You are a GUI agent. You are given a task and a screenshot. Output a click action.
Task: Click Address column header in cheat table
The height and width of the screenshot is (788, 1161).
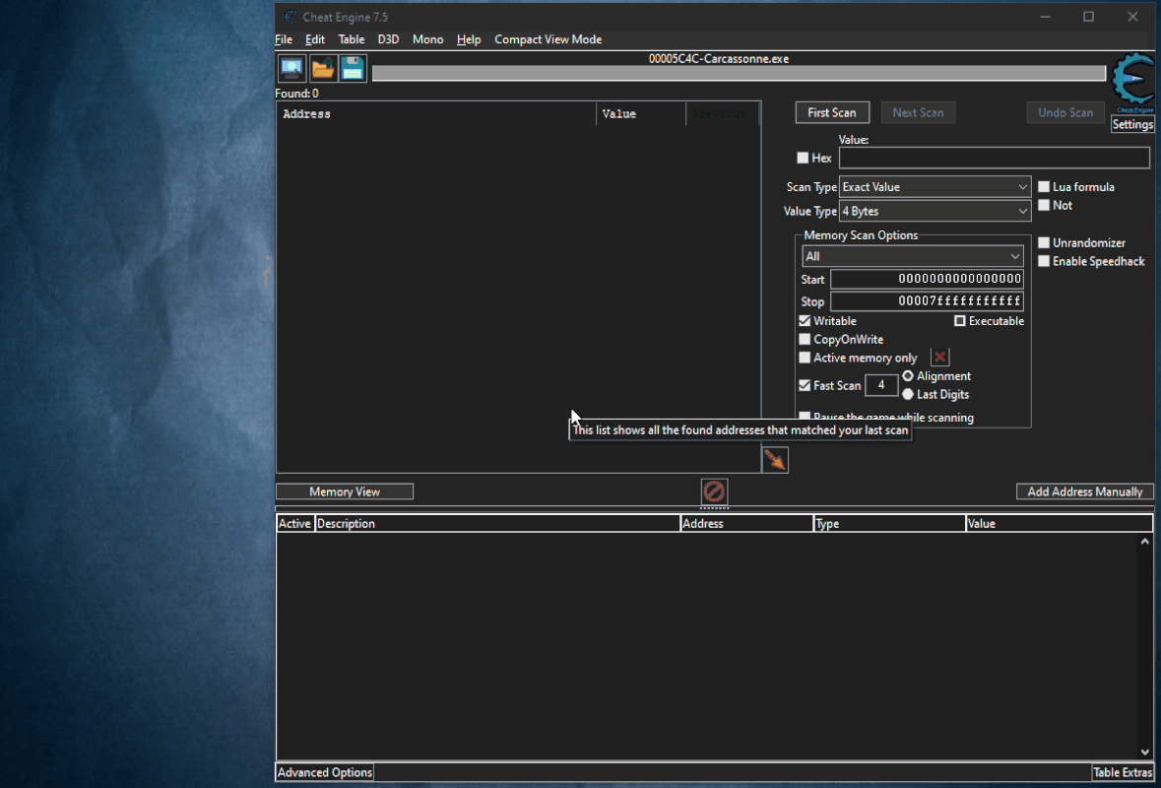tap(746, 524)
